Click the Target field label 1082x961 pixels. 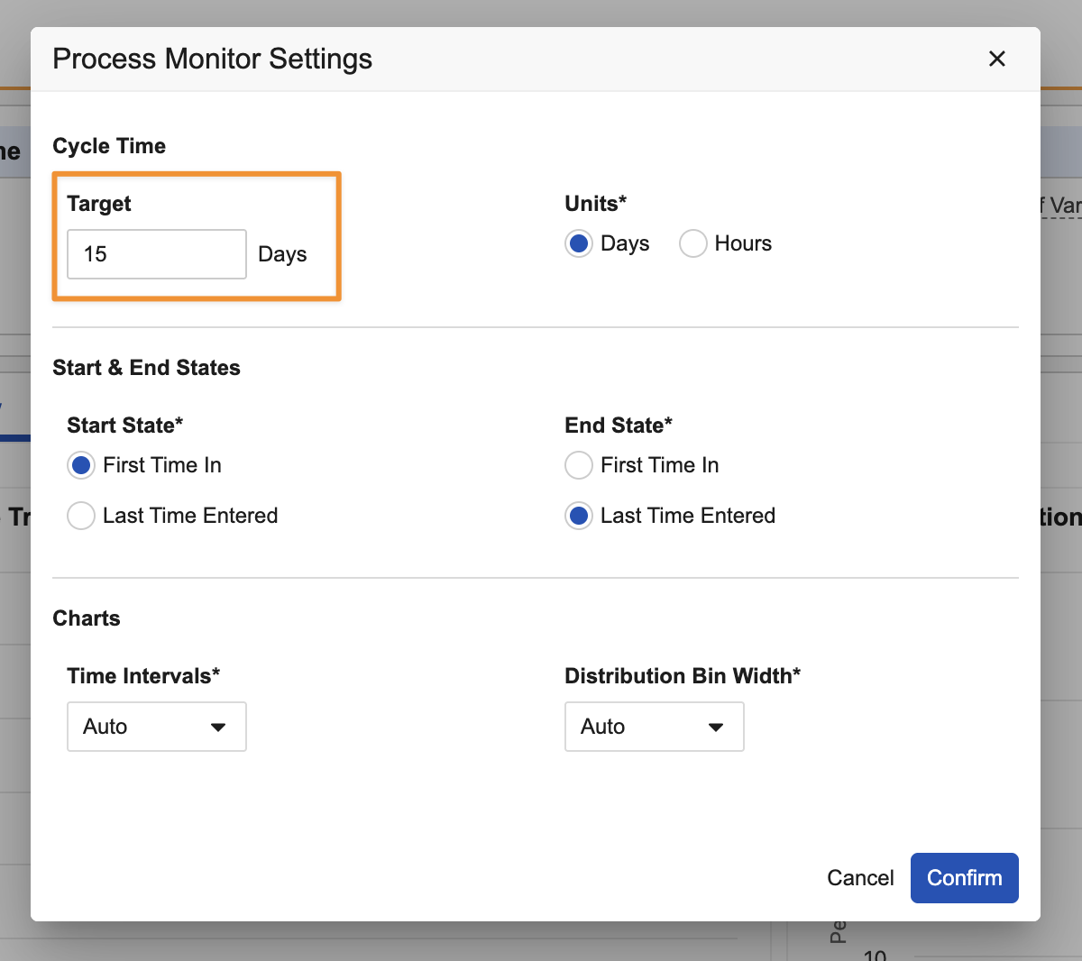(99, 204)
